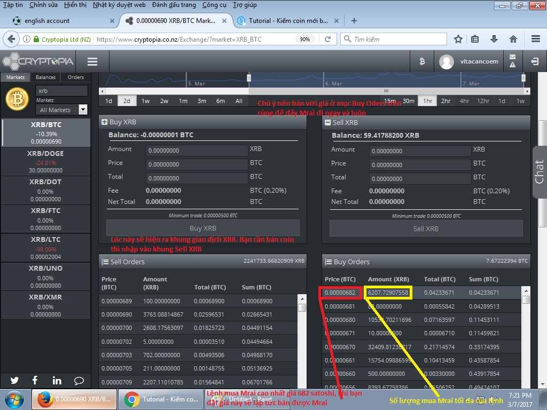Click the Sell XRB submit button
547x410 pixels.
[426, 228]
